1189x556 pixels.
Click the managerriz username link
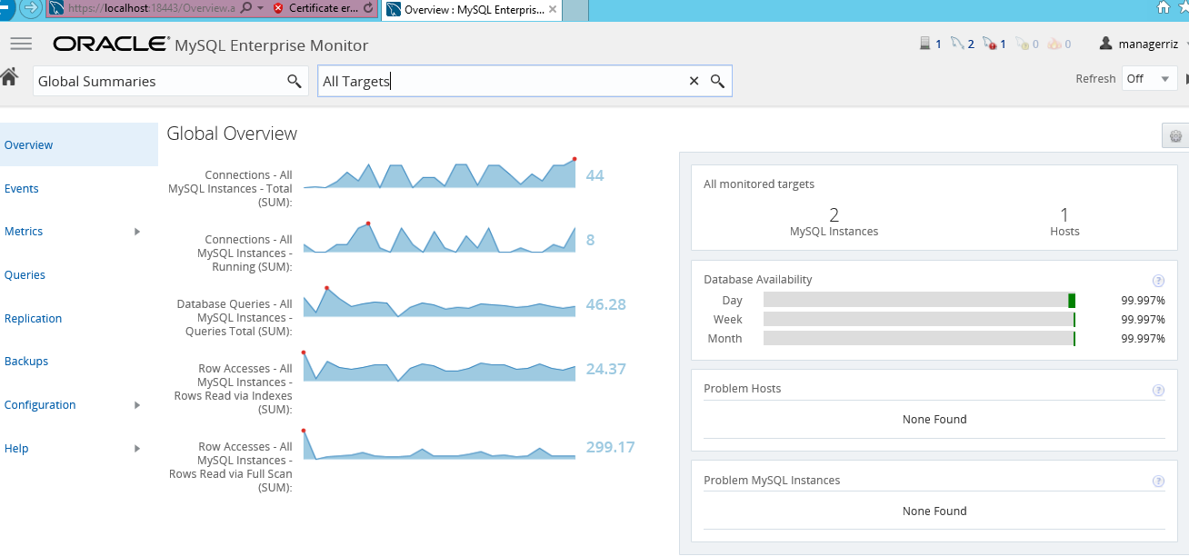pos(1148,44)
